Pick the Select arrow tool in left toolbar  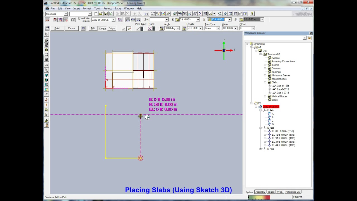tap(47, 34)
